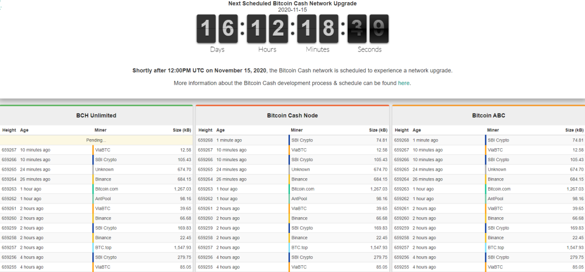The image size is (585, 272).
Task: Select the BCH Unlimited panel header
Action: pos(96,115)
